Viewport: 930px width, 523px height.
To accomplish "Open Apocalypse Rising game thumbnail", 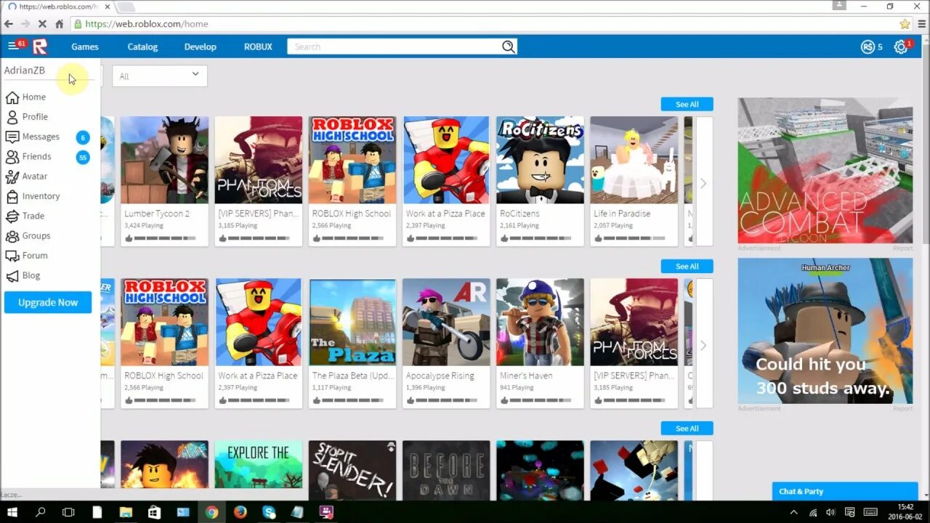I will 446,322.
